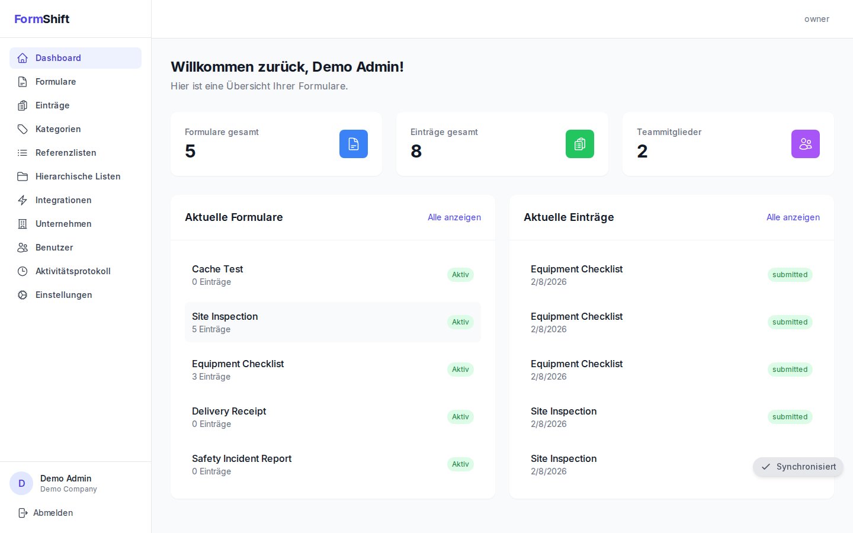Click the Demo Admin profile avatar
The height and width of the screenshot is (533, 853).
click(x=21, y=483)
